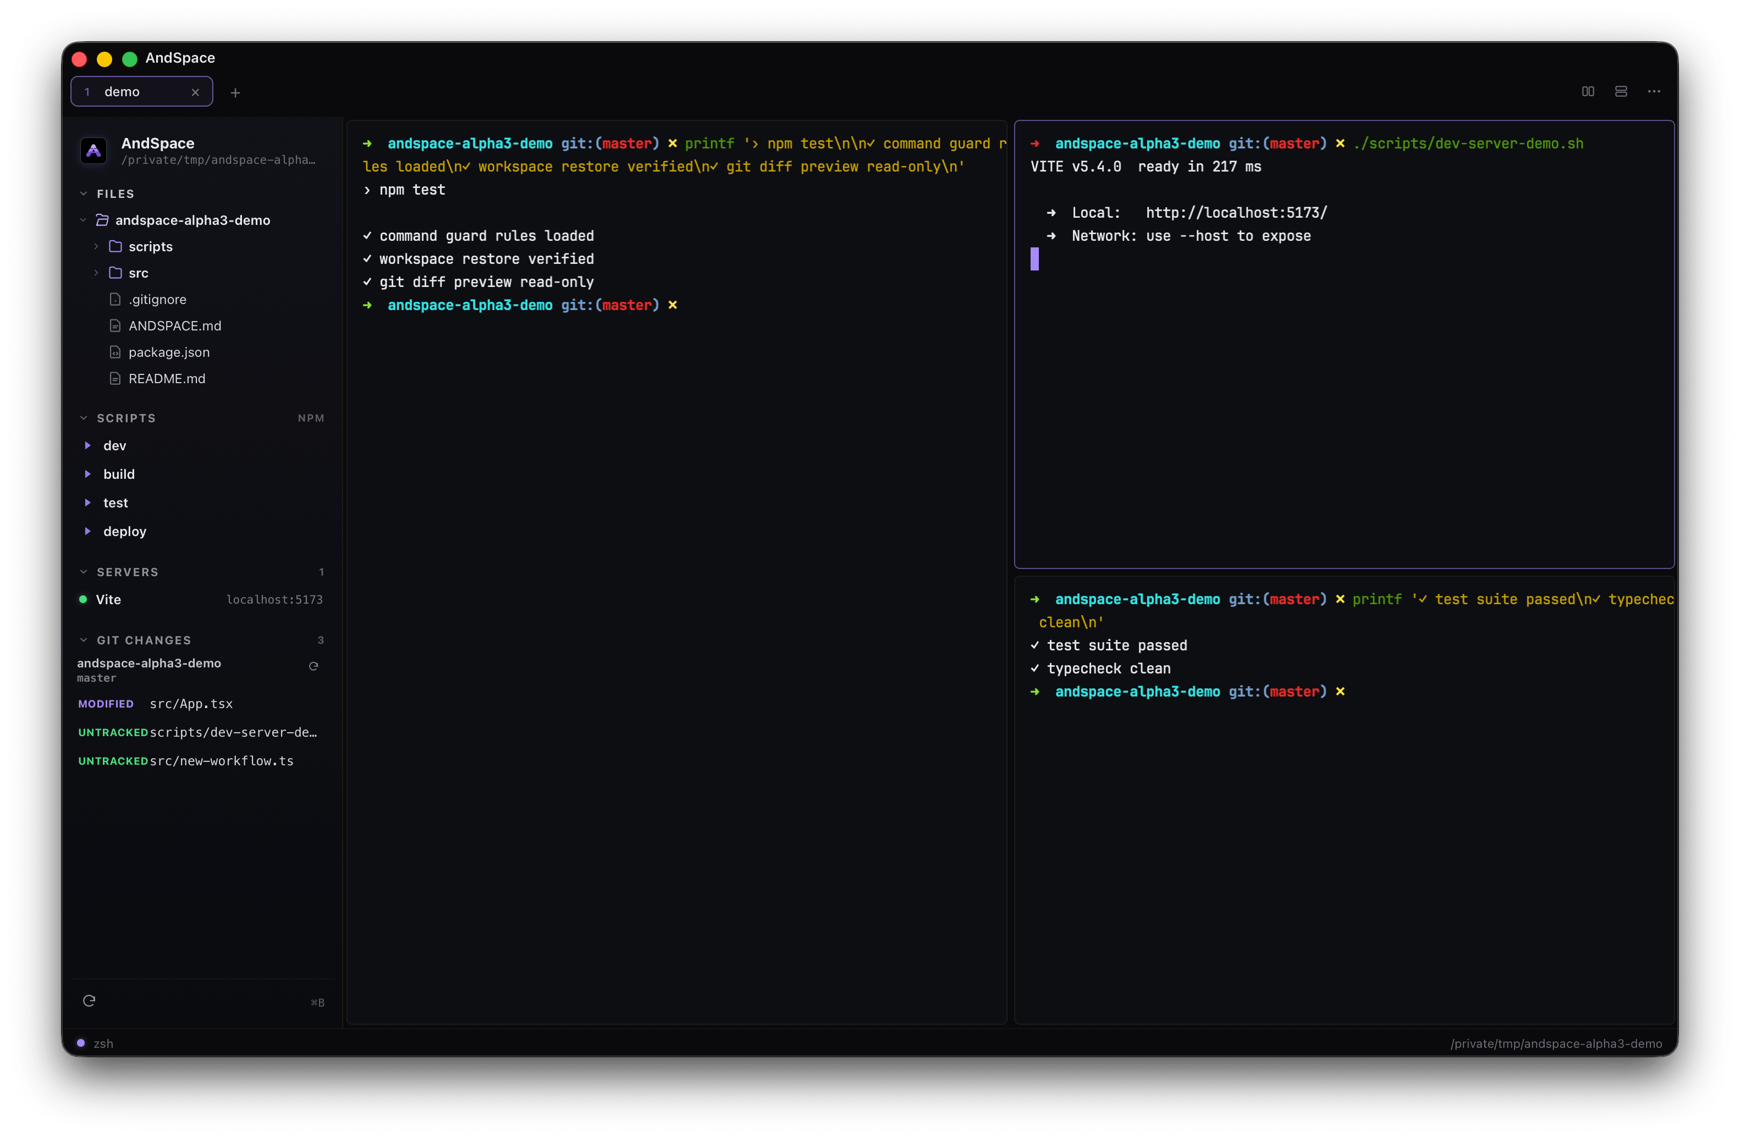The height and width of the screenshot is (1138, 1740).
Task: Open the ANDSPACE.md file
Action: point(175,326)
